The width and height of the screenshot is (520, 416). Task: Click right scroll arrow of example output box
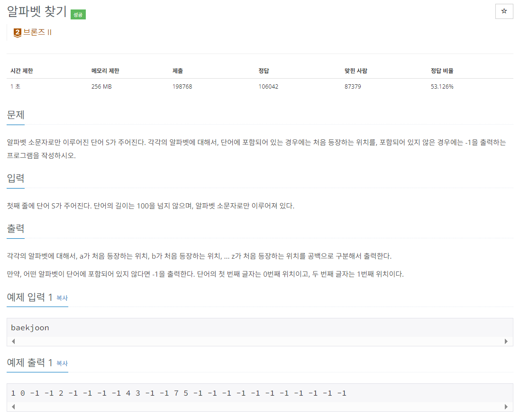point(506,407)
